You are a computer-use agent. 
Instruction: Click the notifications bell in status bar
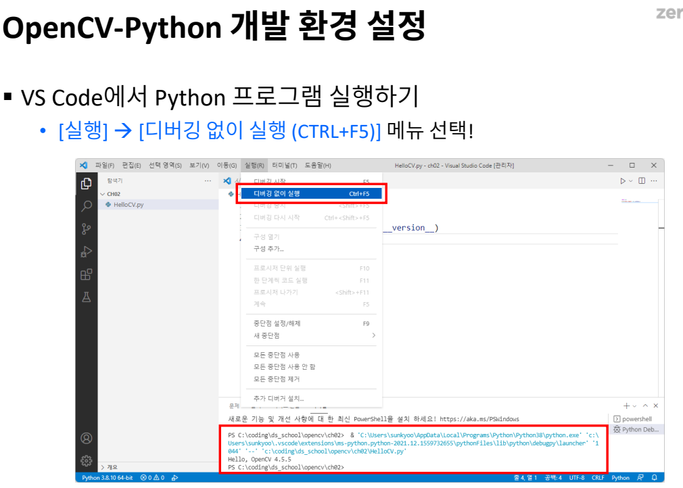coord(654,478)
